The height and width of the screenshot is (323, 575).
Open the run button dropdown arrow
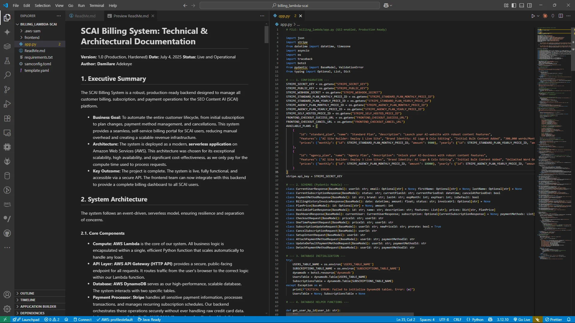(x=538, y=16)
